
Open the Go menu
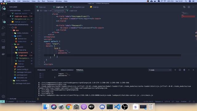[x=39, y=1]
